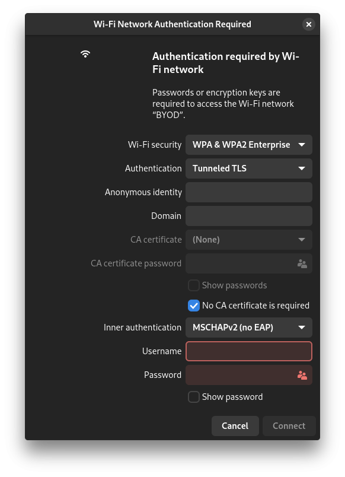This screenshot has height=477, width=345.
Task: Open the Tunneled TLS authentication dropdown
Action: click(x=249, y=168)
